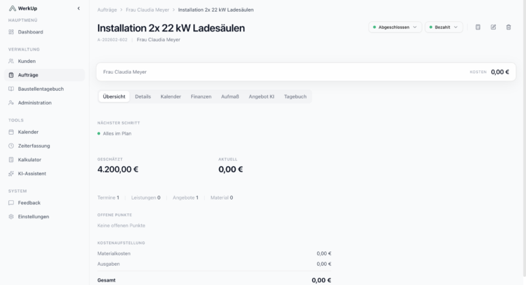526x285 pixels.
Task: Open the Kalkulator tool
Action: pos(29,159)
